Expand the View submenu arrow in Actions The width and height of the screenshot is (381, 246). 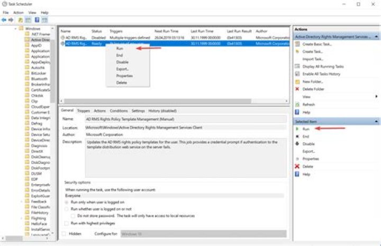click(x=376, y=96)
